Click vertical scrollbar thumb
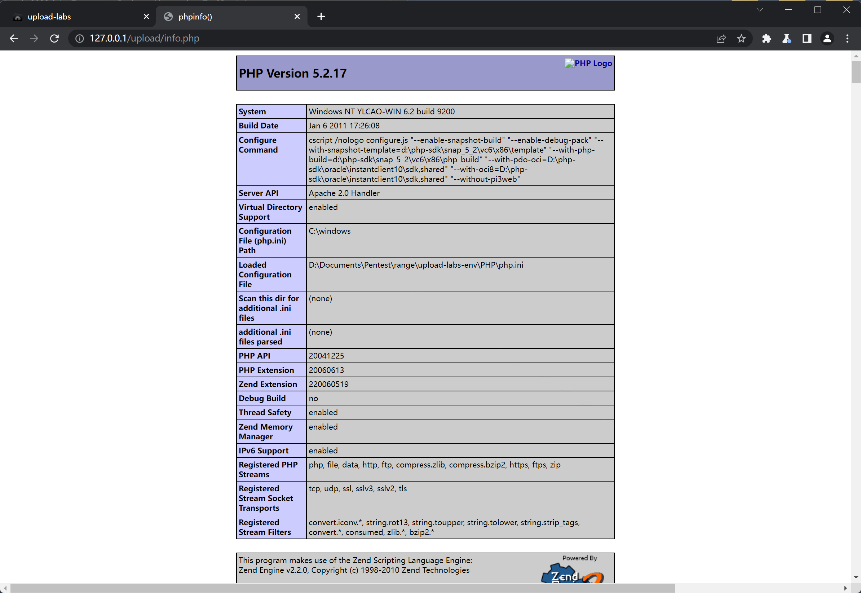Screen dimensions: 861x593 click(x=856, y=72)
